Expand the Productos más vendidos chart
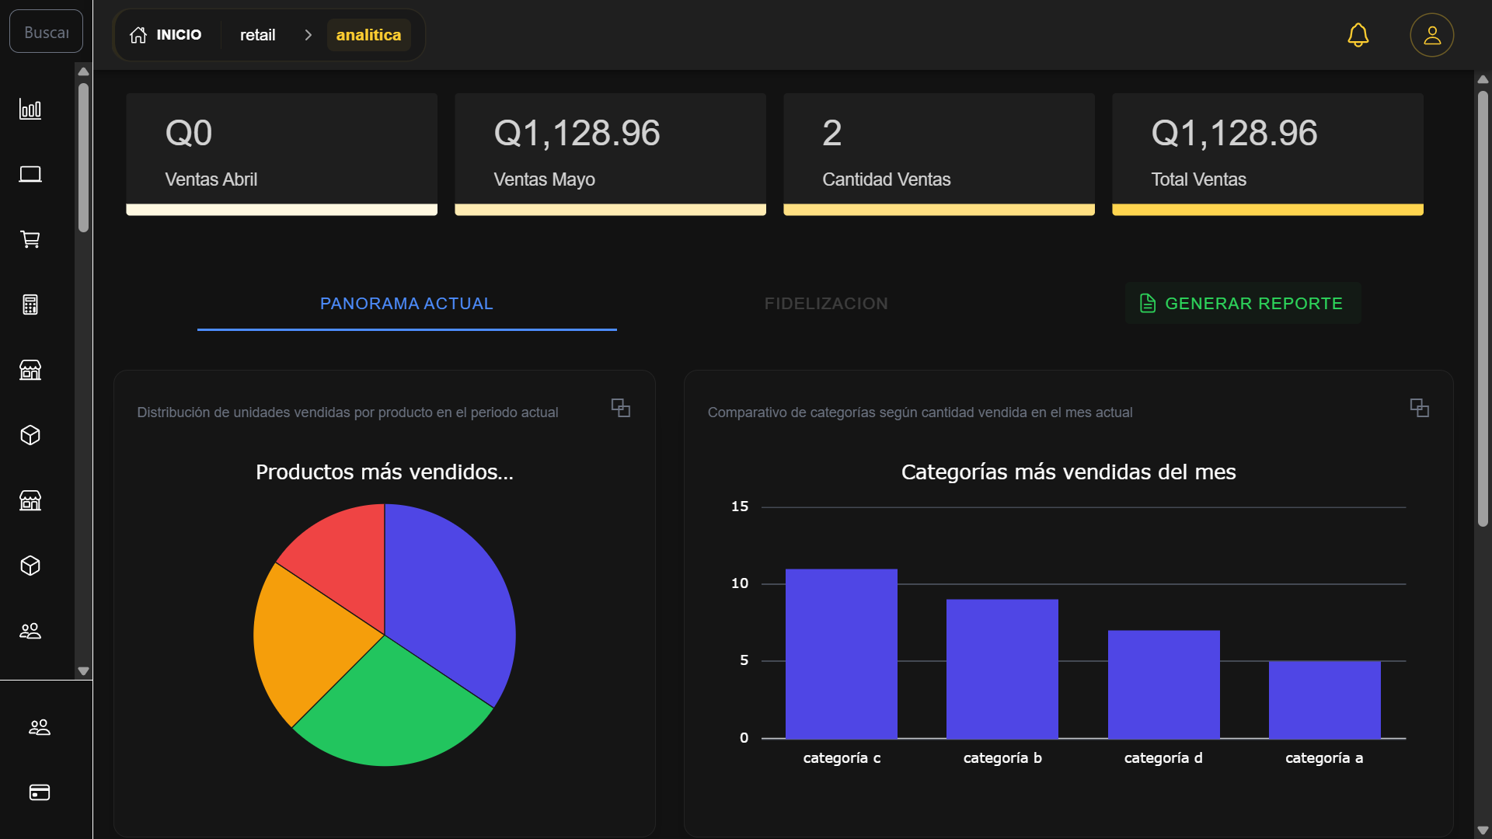The height and width of the screenshot is (839, 1492). pyautogui.click(x=621, y=408)
